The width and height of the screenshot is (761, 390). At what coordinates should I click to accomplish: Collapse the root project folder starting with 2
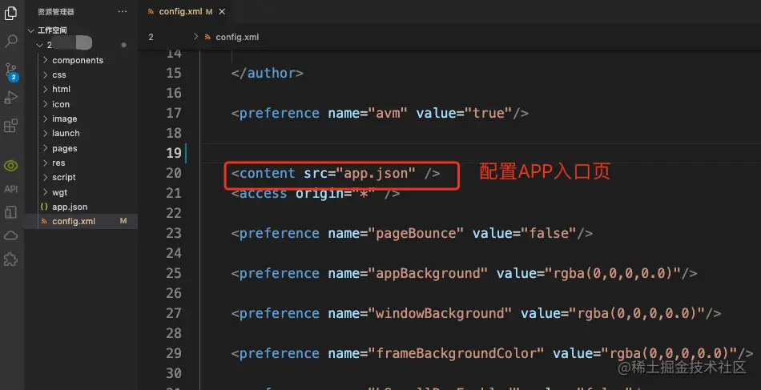pos(40,45)
